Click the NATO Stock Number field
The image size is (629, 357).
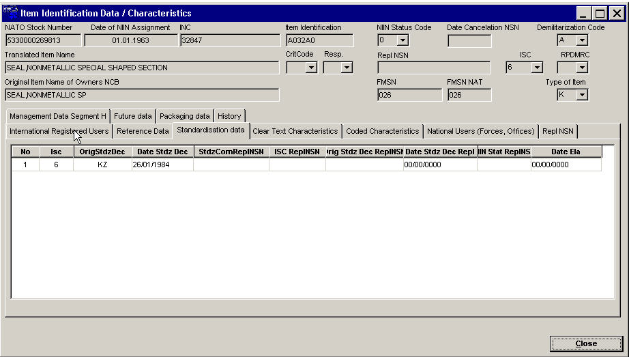pyautogui.click(x=43, y=40)
